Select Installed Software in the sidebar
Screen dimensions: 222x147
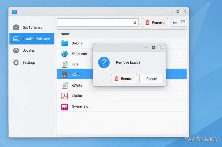pos(32,38)
